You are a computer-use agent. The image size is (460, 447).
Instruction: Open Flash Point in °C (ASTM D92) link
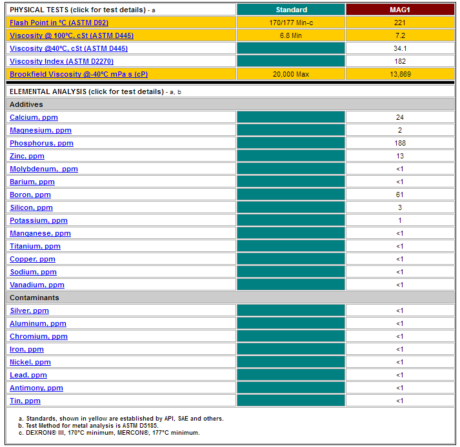pos(59,23)
